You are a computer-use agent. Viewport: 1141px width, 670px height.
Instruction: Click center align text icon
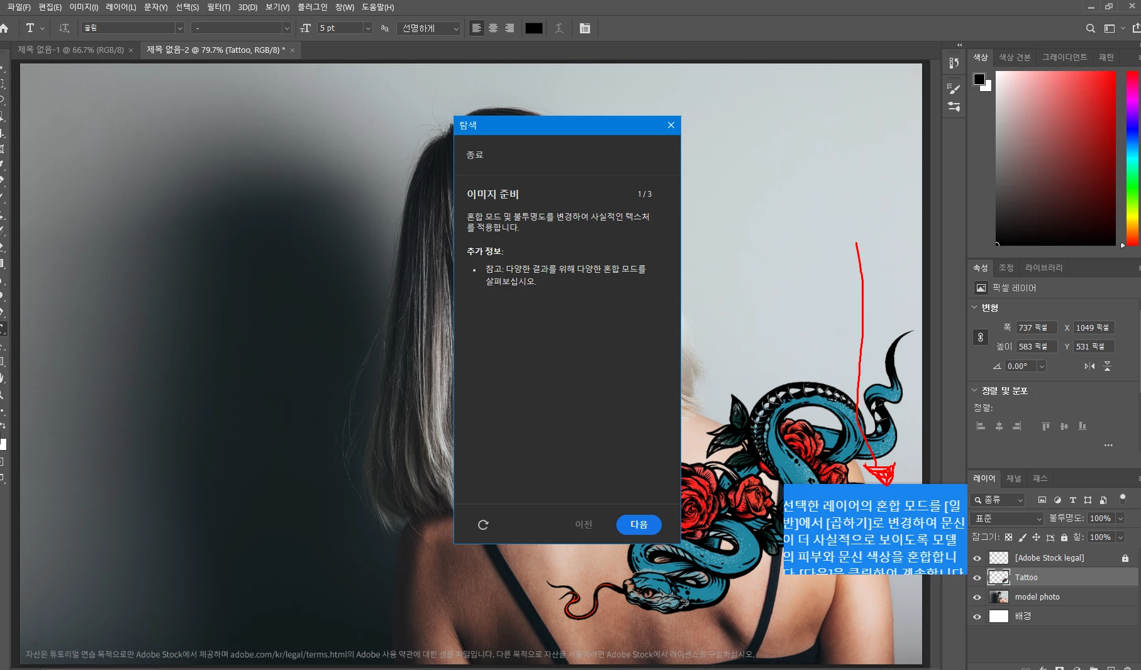coord(493,28)
